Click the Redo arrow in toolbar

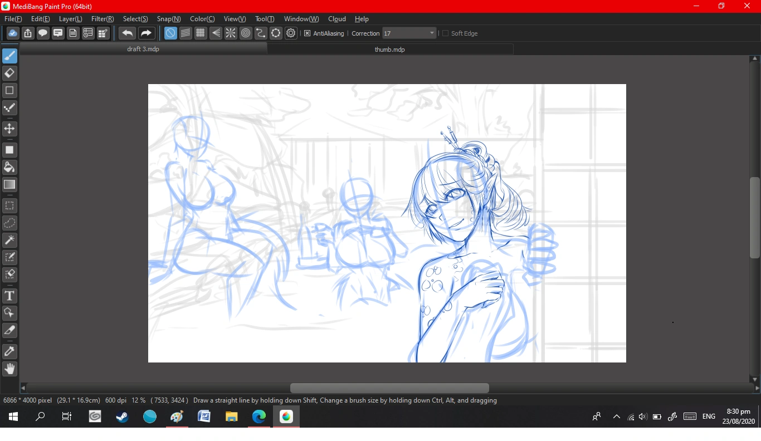click(x=146, y=33)
